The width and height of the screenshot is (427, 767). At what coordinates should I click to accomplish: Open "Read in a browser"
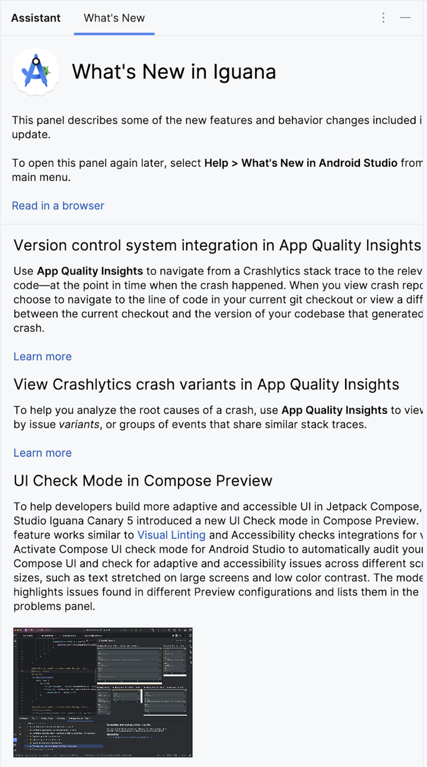[x=58, y=205]
